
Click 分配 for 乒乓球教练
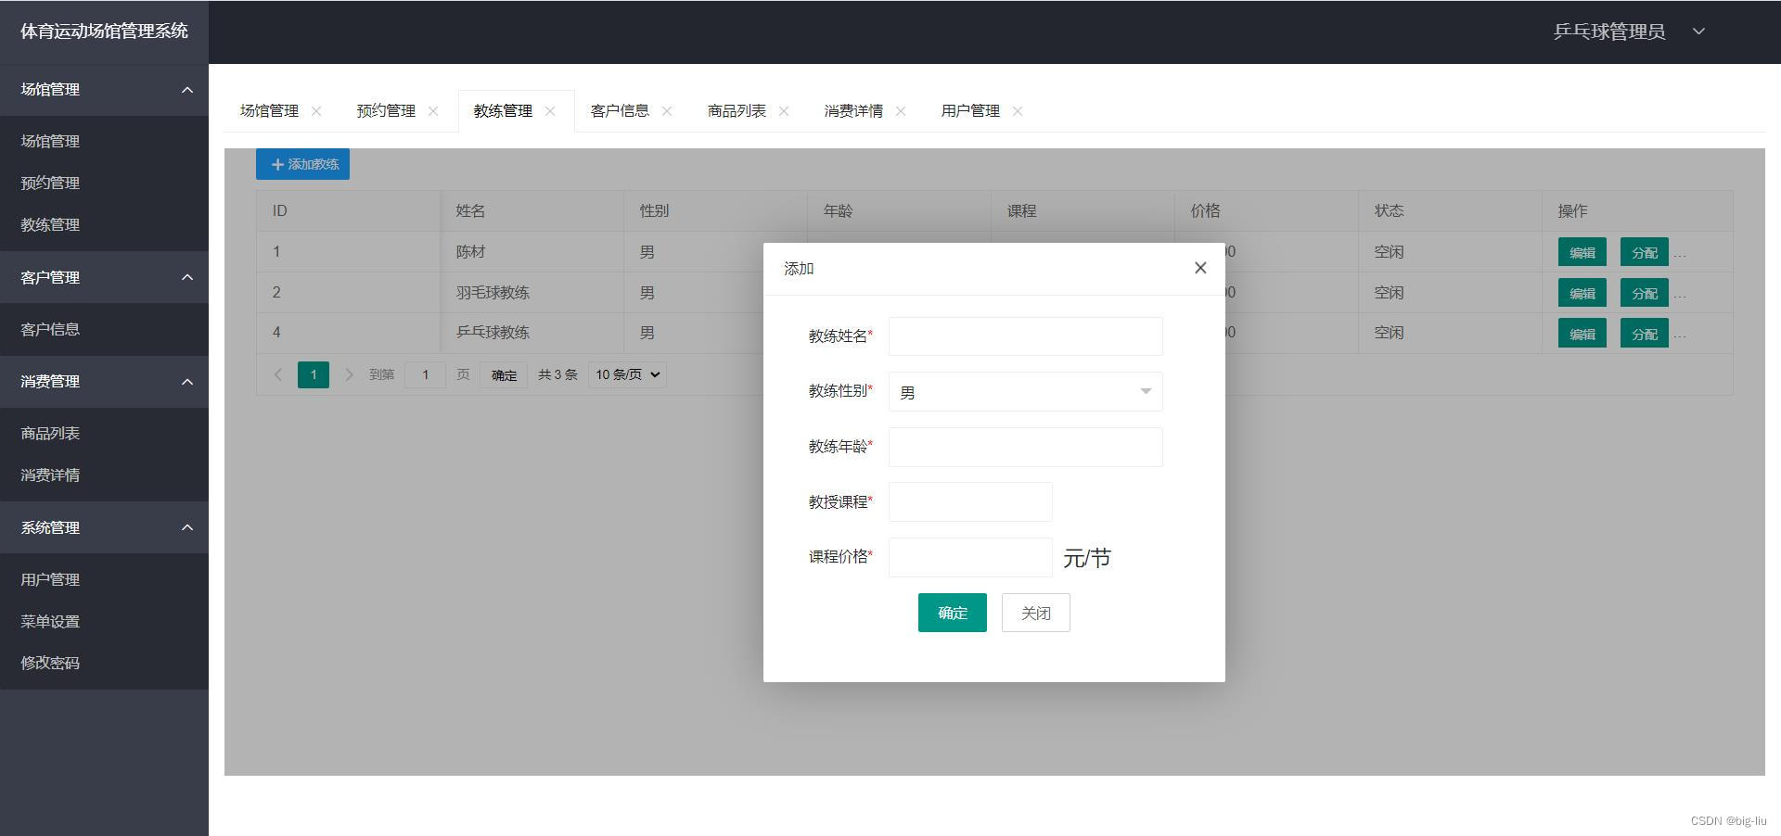pos(1645,334)
